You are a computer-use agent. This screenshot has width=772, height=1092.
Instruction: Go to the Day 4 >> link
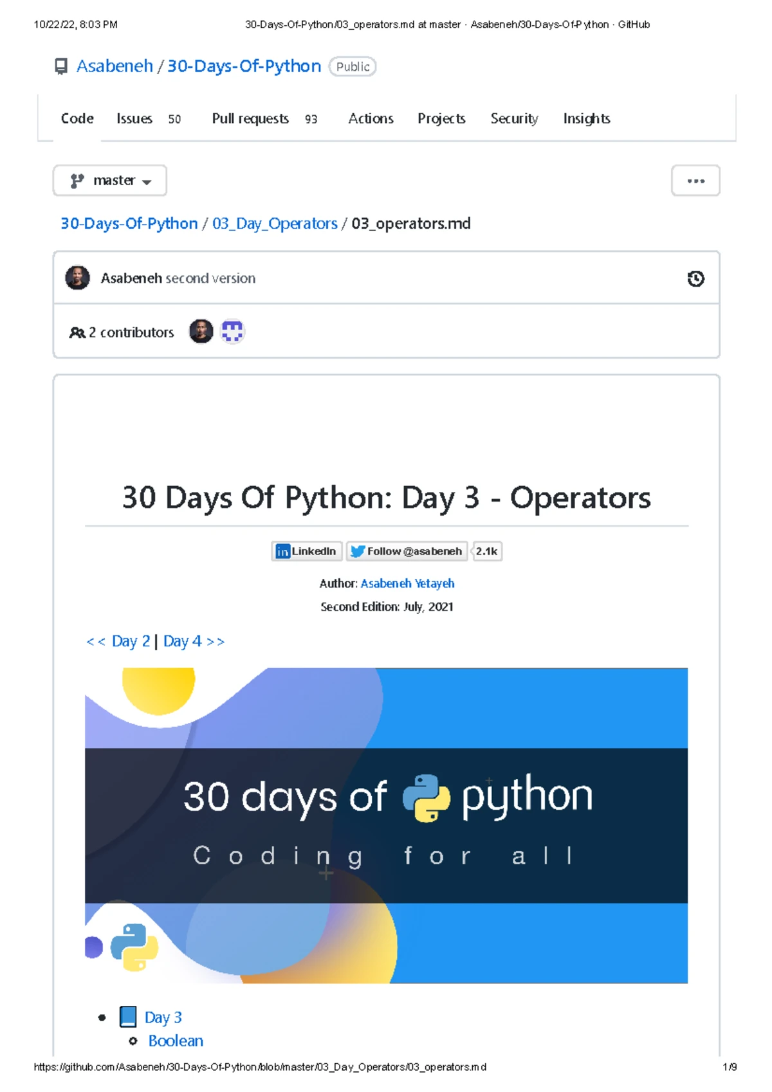coord(194,641)
